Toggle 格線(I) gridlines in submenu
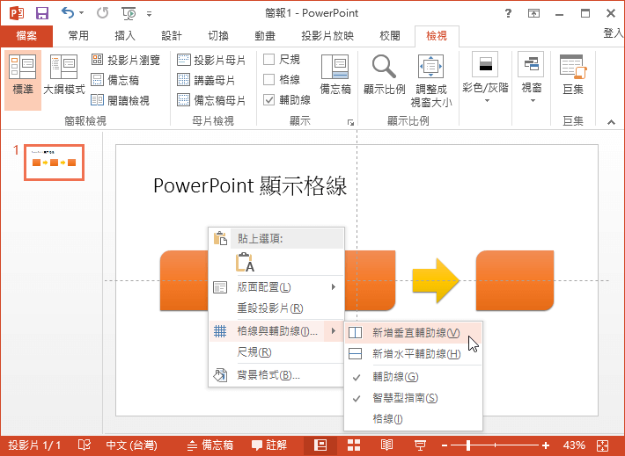 (413, 418)
